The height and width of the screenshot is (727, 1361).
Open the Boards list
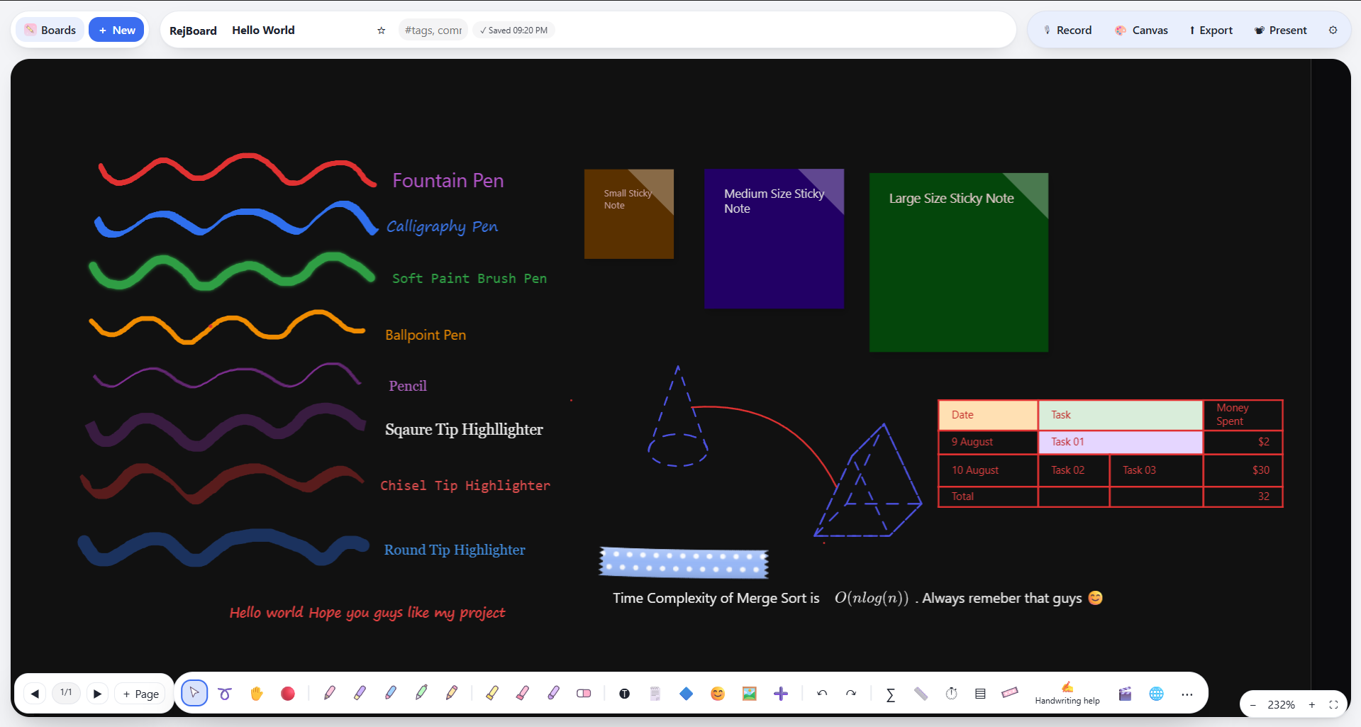click(50, 30)
